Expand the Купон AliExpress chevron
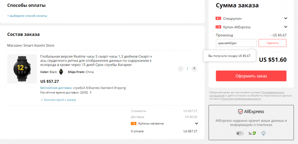 [x=285, y=27]
